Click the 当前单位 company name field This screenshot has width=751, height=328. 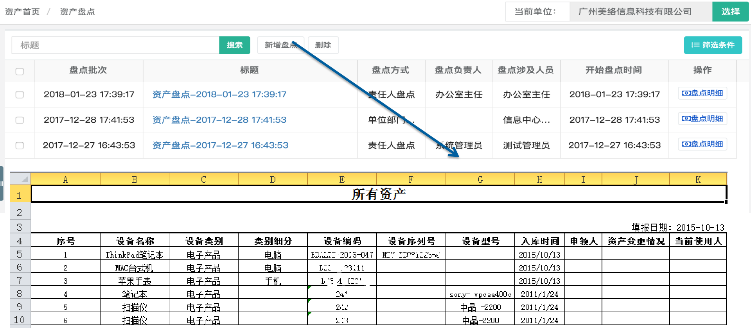(640, 12)
